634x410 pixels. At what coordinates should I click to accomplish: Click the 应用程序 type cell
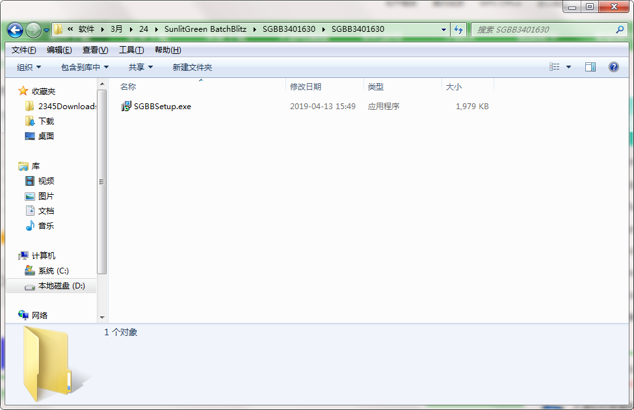click(384, 107)
